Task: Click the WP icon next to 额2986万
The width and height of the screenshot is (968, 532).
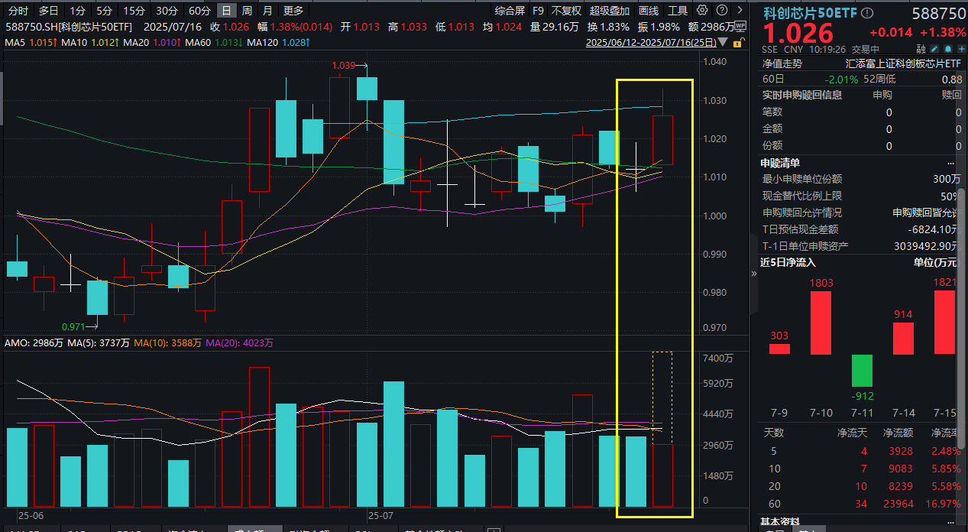Action: click(x=739, y=25)
